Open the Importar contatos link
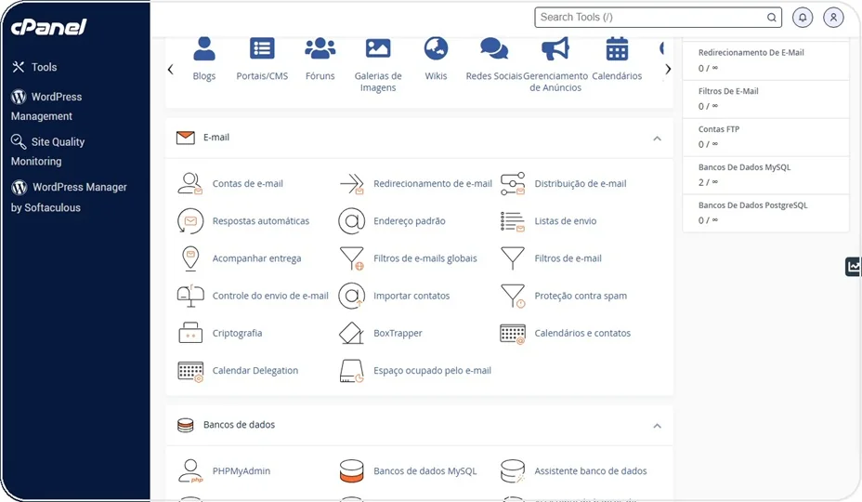 coord(411,296)
